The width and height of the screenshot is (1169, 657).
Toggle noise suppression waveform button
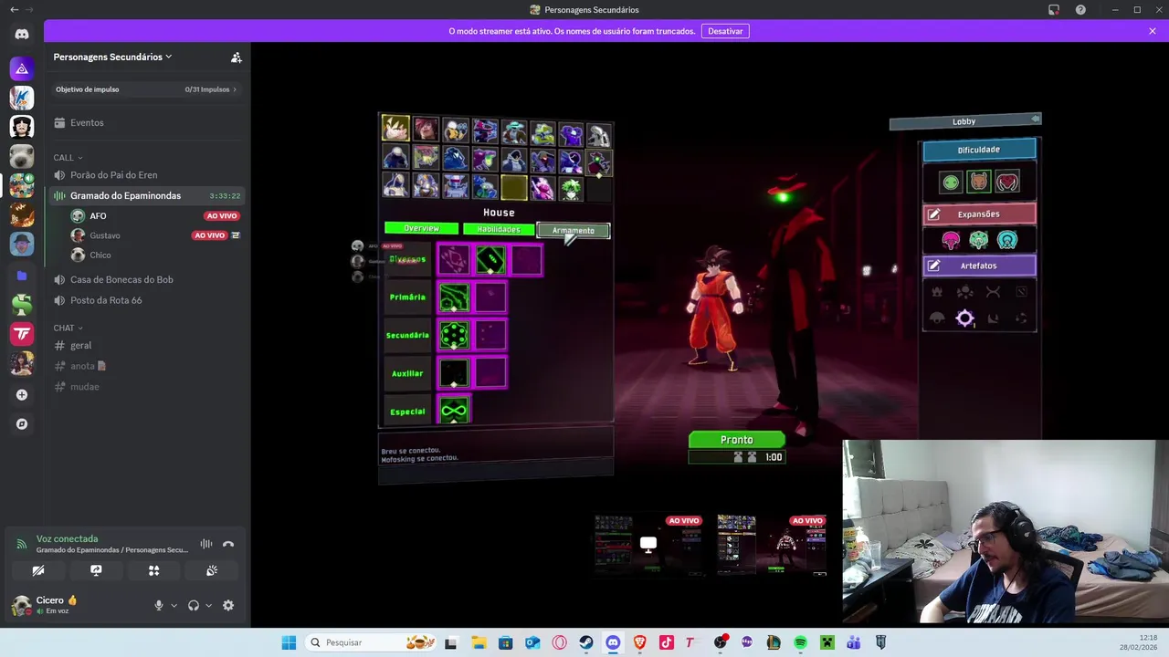[206, 544]
